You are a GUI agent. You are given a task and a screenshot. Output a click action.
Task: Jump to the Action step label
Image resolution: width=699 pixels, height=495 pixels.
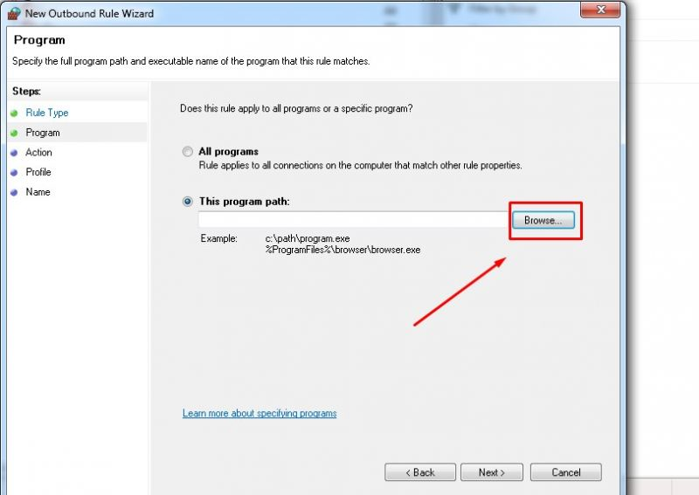point(38,153)
